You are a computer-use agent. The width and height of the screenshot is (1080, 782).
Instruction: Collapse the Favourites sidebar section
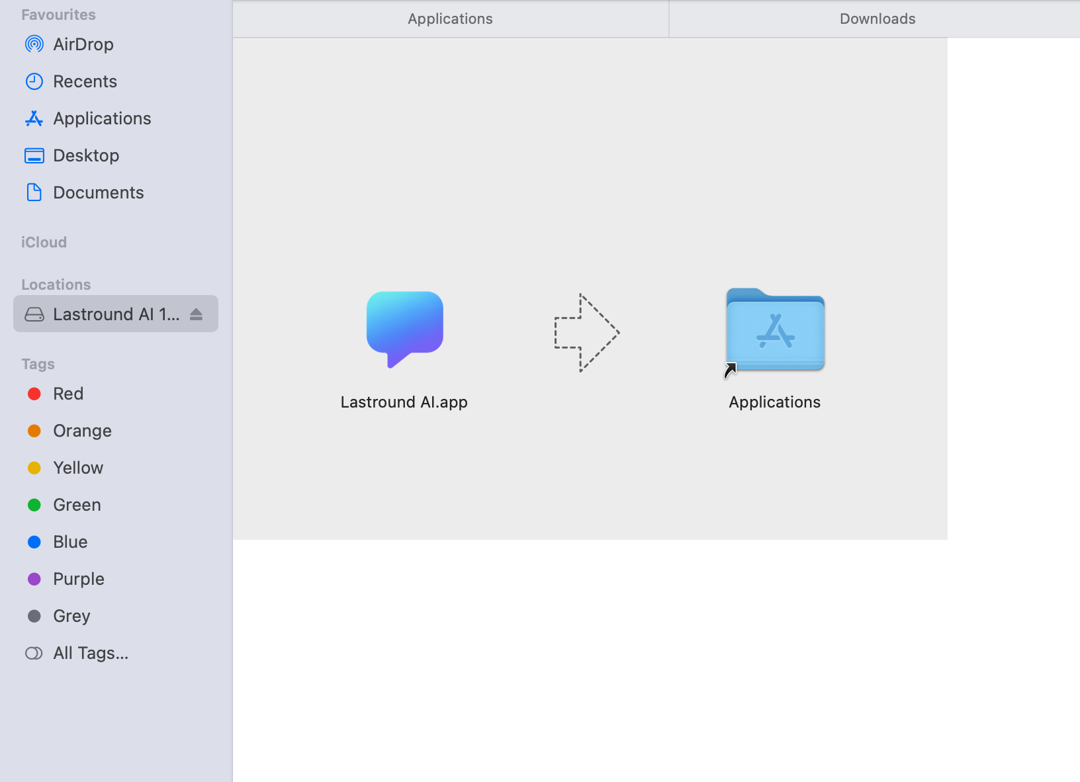point(59,15)
